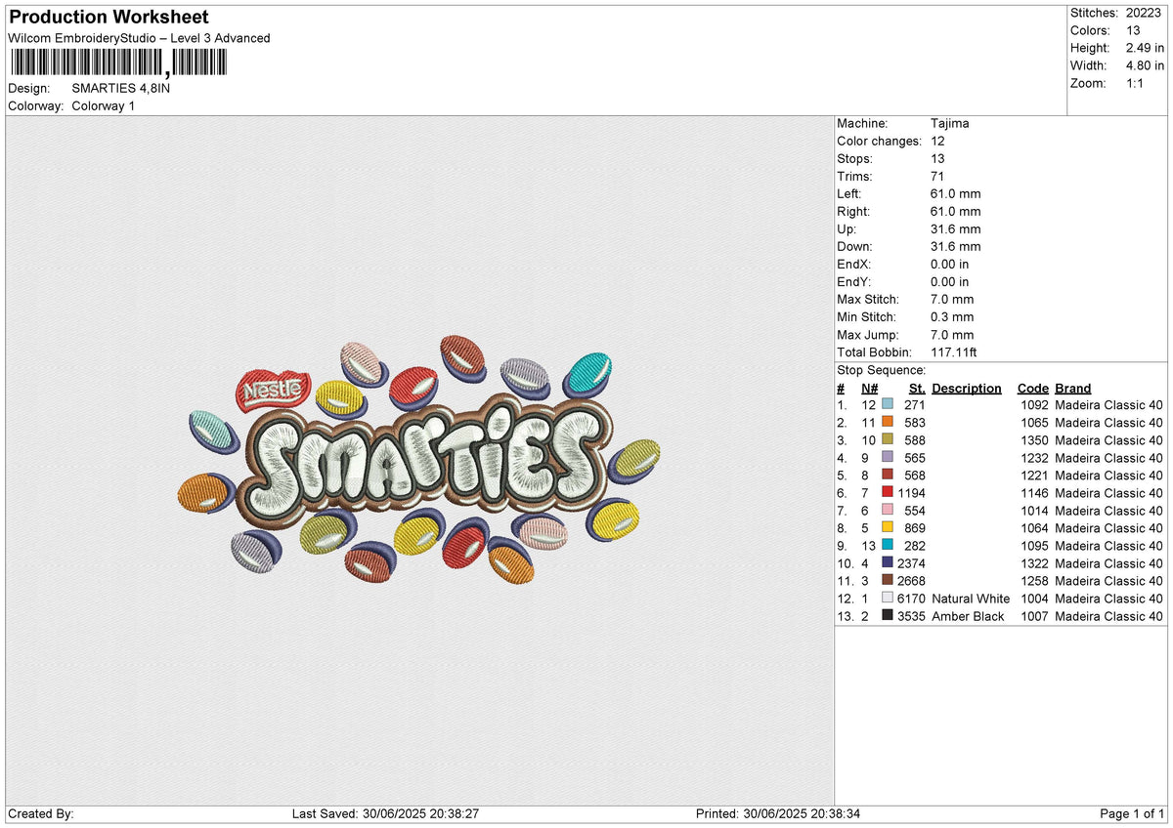This screenshot has width=1173, height=828.
Task: Select the 'Colorway 1' value
Action: coord(104,105)
